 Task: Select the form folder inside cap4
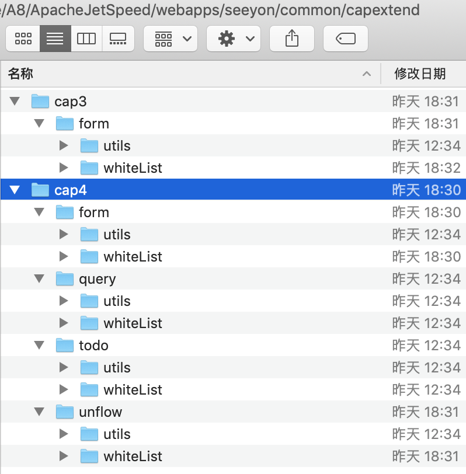93,212
